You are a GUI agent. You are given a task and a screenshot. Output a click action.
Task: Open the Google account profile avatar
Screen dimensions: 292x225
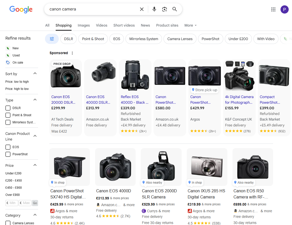[285, 9]
